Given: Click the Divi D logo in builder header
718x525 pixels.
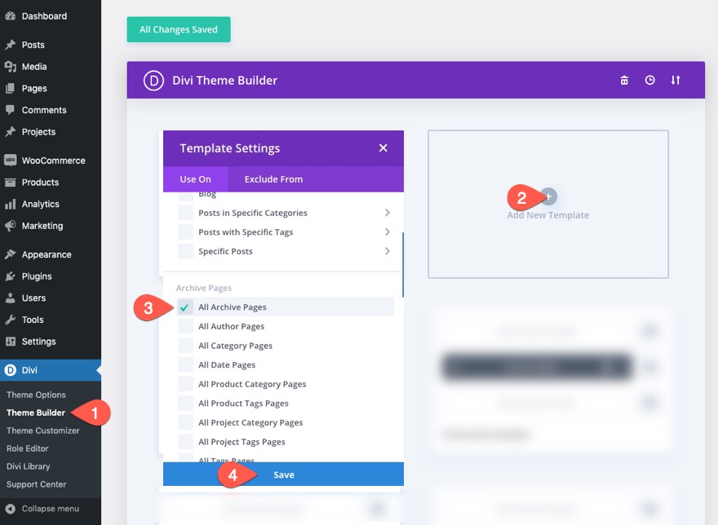Looking at the screenshot, I should pyautogui.click(x=153, y=81).
